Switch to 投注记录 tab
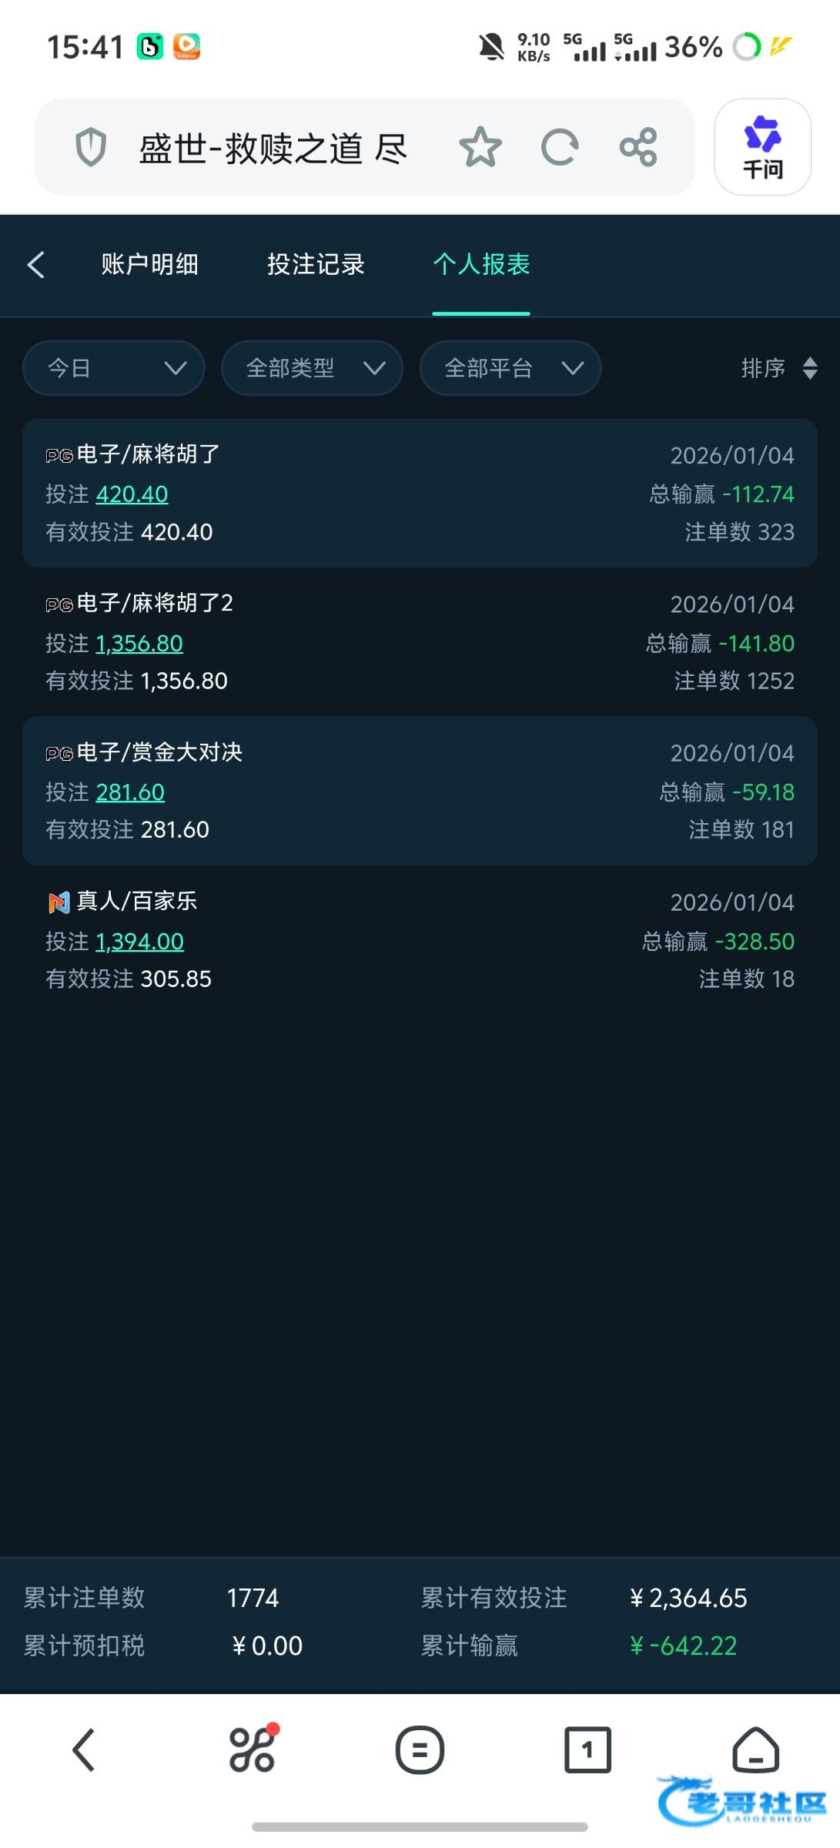840x1848 pixels. pyautogui.click(x=316, y=265)
